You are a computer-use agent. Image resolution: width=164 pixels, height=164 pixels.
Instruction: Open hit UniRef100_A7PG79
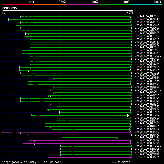[147, 22]
